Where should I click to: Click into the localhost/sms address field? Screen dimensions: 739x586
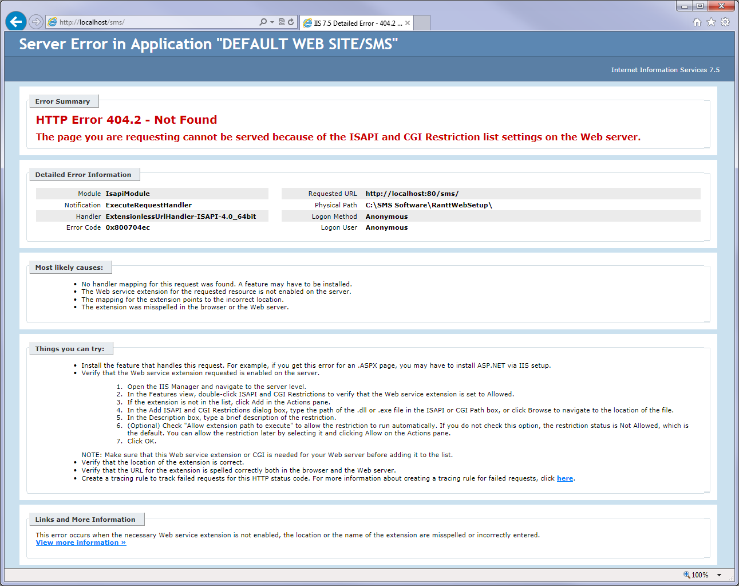[x=155, y=22]
